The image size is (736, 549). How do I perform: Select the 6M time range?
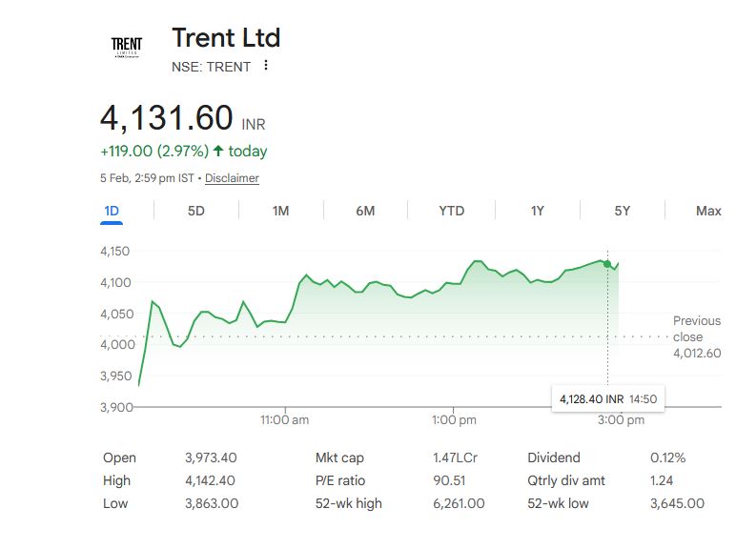coord(365,211)
